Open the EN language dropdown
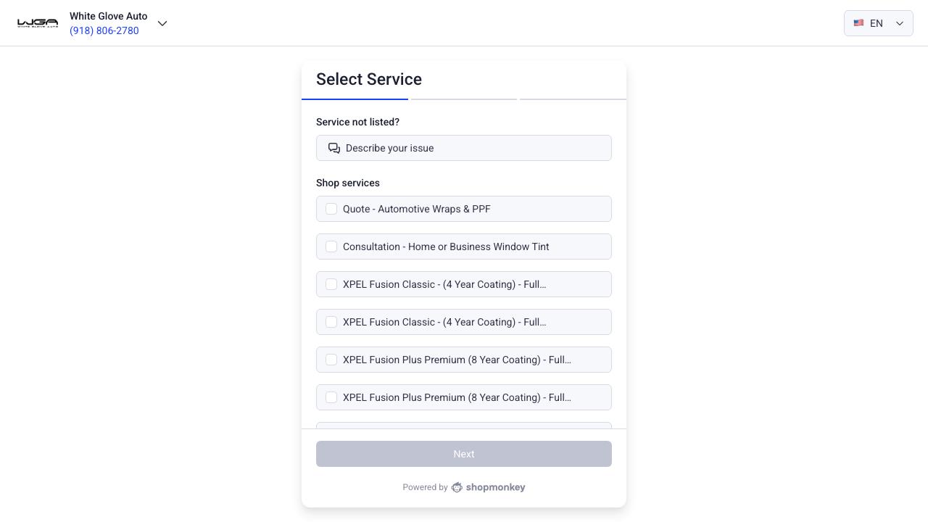 coord(878,23)
